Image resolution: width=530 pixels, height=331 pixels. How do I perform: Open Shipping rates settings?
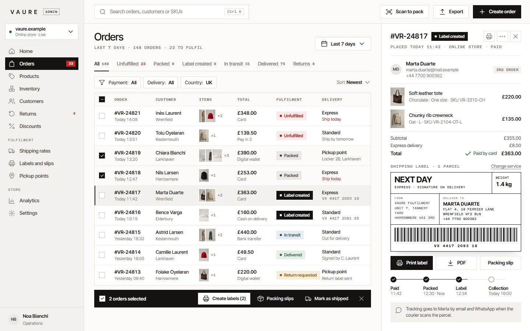[x=42, y=151]
